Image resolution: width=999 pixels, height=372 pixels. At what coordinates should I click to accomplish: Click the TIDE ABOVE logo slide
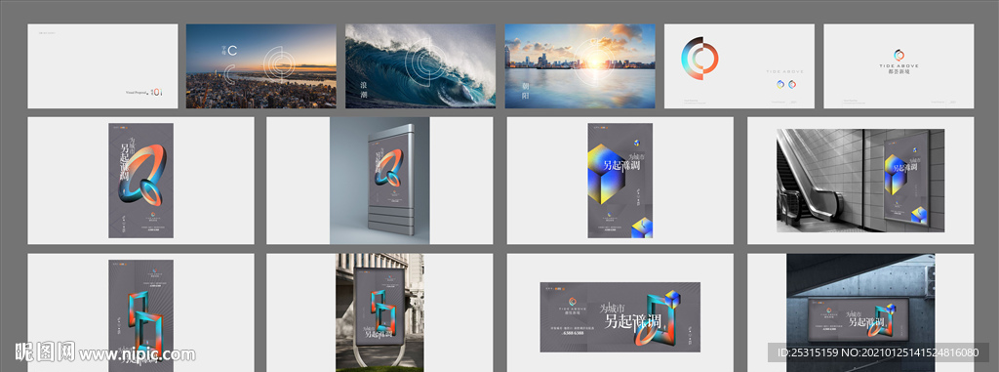pos(899,66)
